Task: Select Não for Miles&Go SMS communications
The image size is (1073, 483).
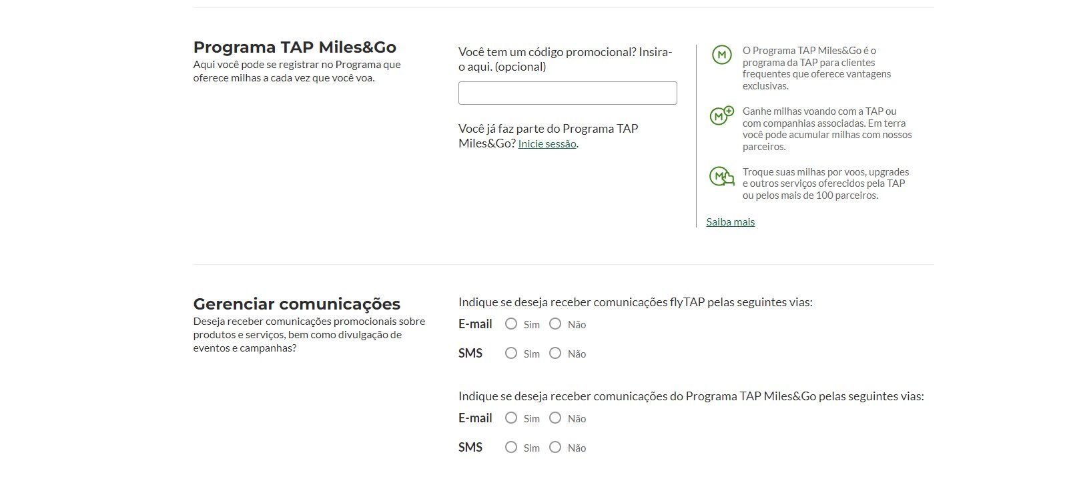Action: (555, 447)
